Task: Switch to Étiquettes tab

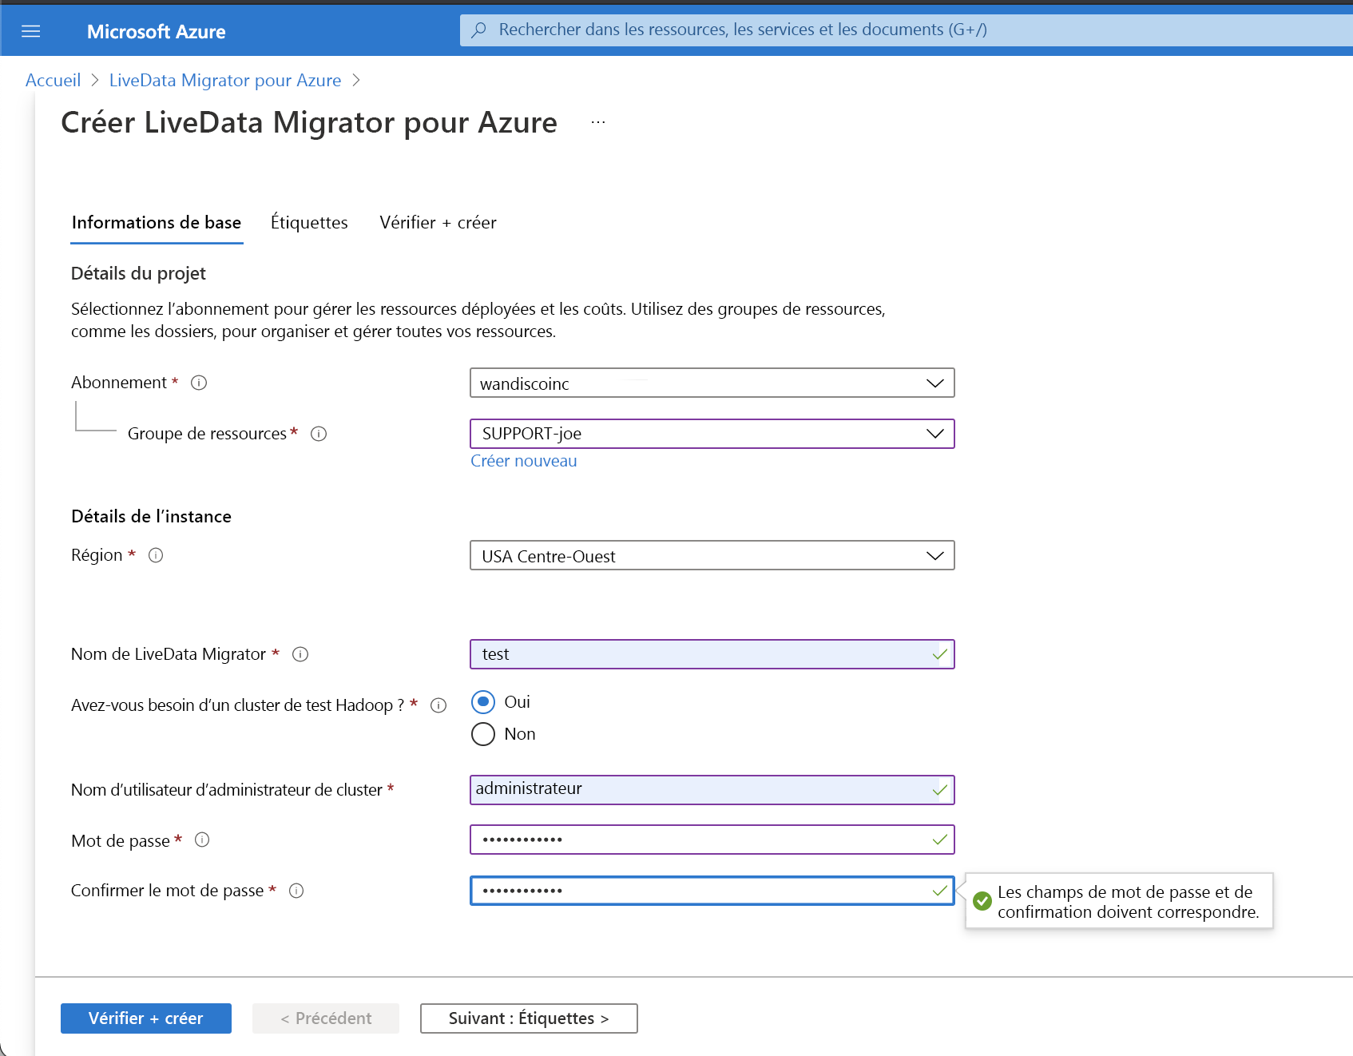Action: pos(309,223)
